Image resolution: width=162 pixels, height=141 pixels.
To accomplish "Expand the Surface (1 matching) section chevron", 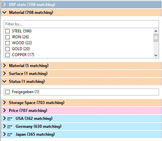I will (5, 73).
